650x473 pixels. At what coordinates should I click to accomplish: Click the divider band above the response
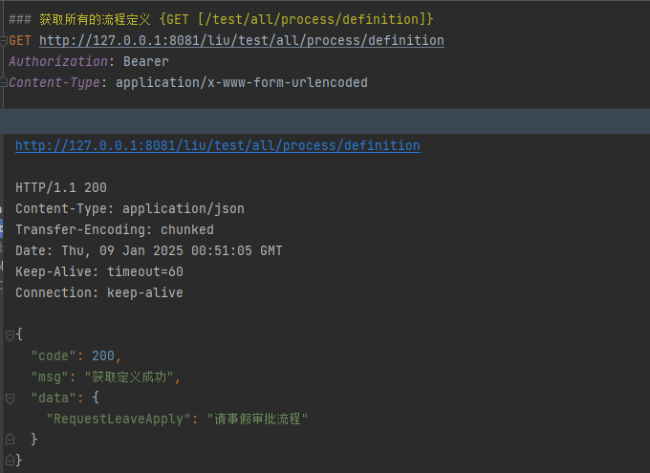[325, 121]
